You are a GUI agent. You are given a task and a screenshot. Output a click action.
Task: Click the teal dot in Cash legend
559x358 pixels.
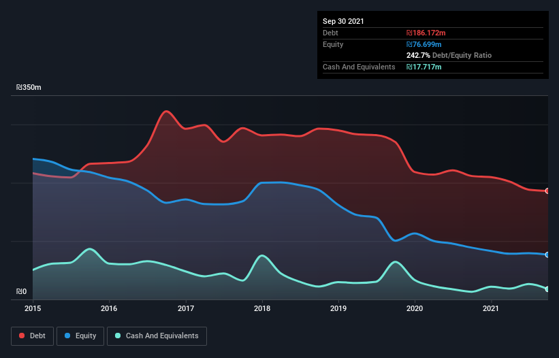pyautogui.click(x=118, y=336)
